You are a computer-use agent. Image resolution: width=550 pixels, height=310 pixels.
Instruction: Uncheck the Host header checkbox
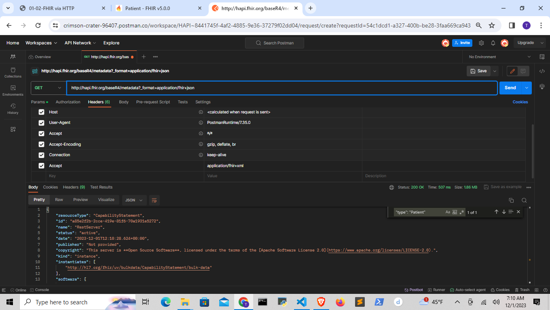point(41,112)
